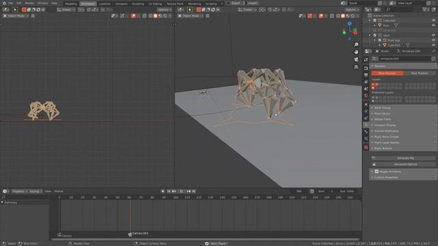Switch to the Sculpting workspace tab

click(x=138, y=3)
